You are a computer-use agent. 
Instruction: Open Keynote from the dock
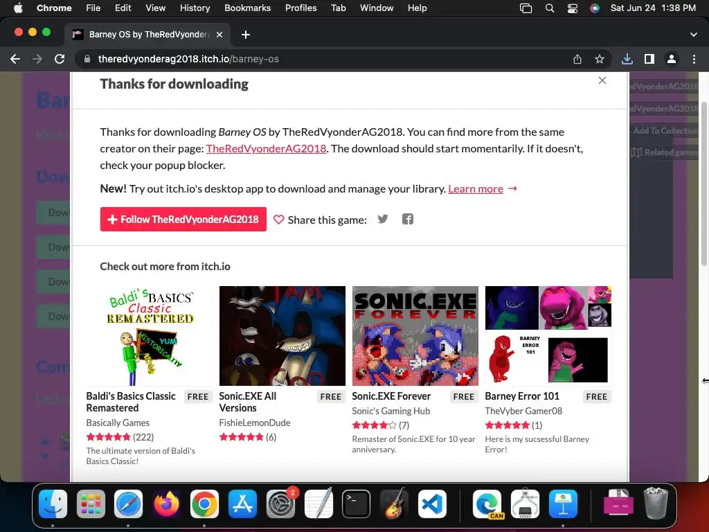point(563,504)
